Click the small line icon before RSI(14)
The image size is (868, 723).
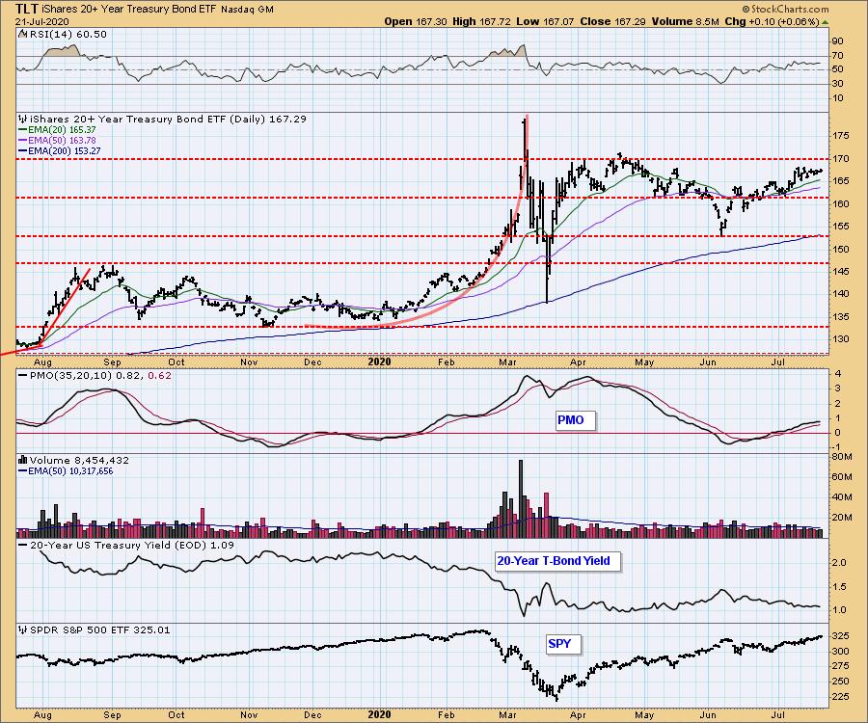point(22,34)
